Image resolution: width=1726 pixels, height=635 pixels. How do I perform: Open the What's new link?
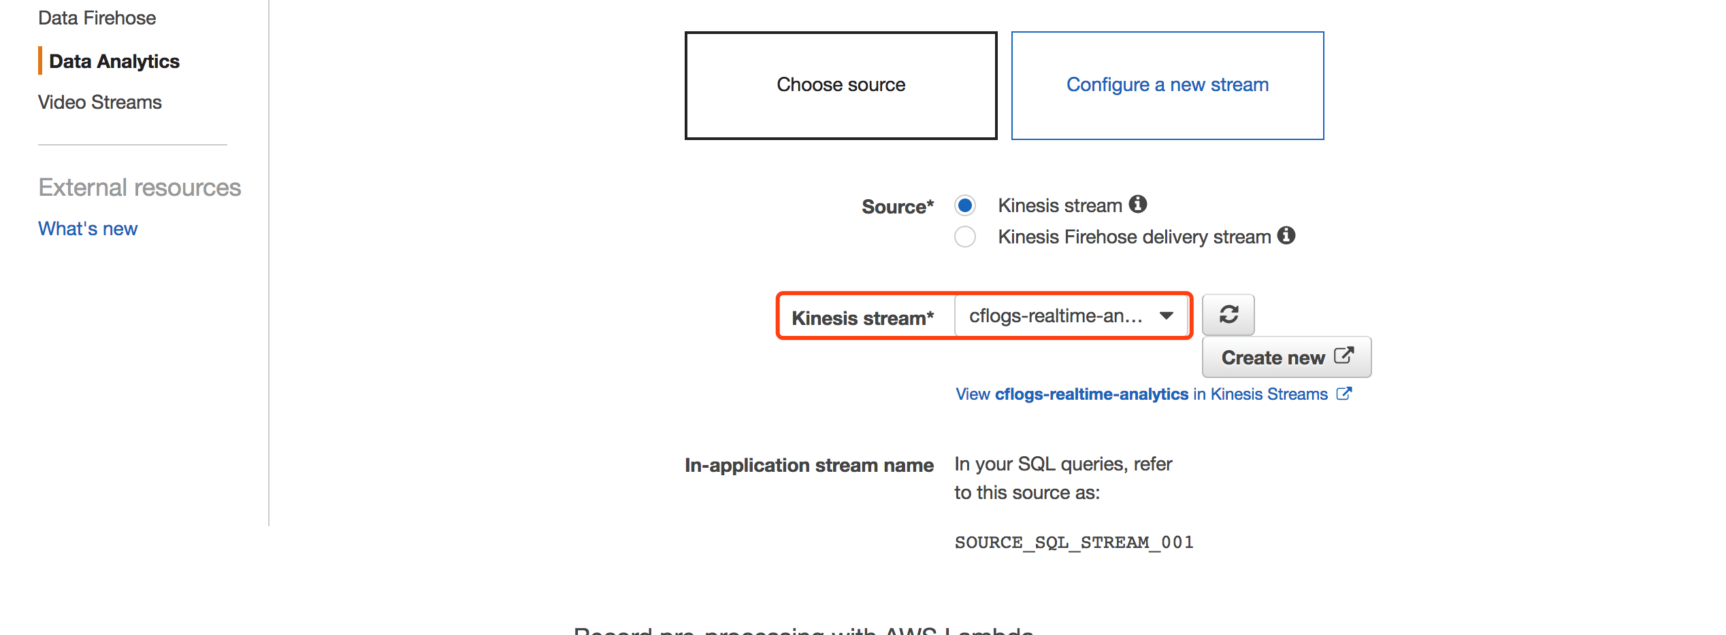point(88,229)
